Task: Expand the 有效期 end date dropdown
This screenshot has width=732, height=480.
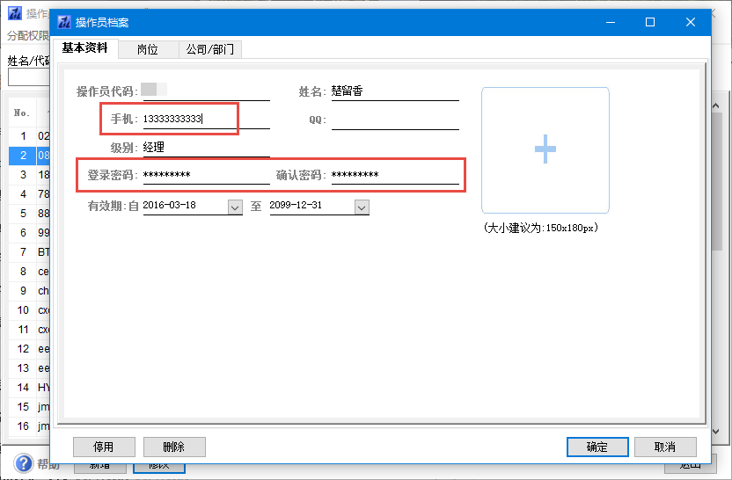Action: 362,207
